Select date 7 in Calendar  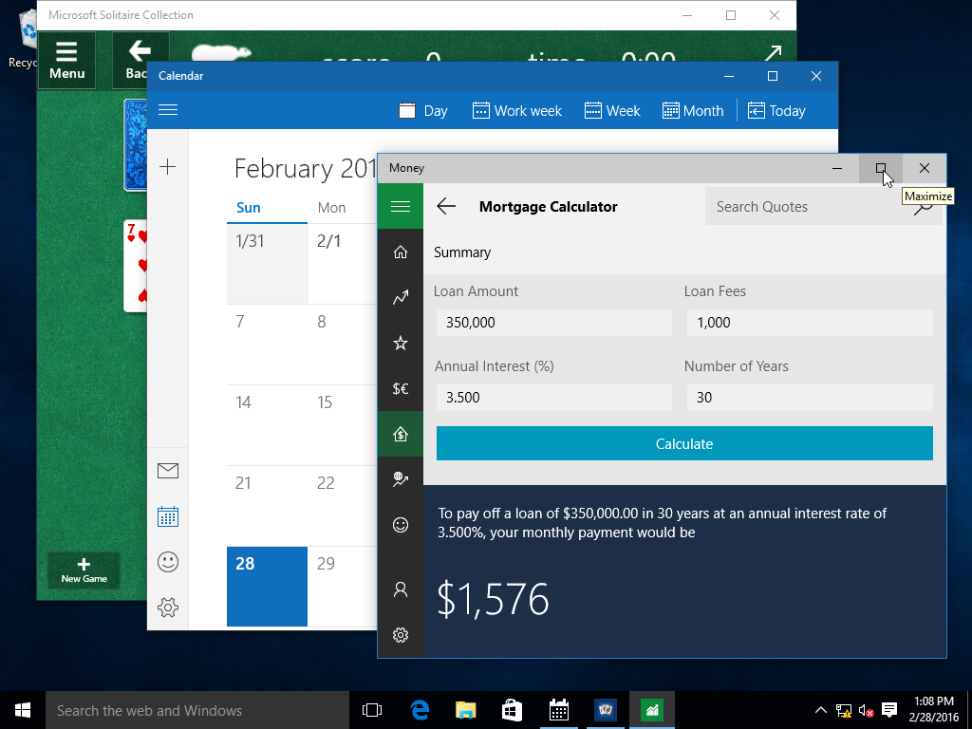point(267,345)
